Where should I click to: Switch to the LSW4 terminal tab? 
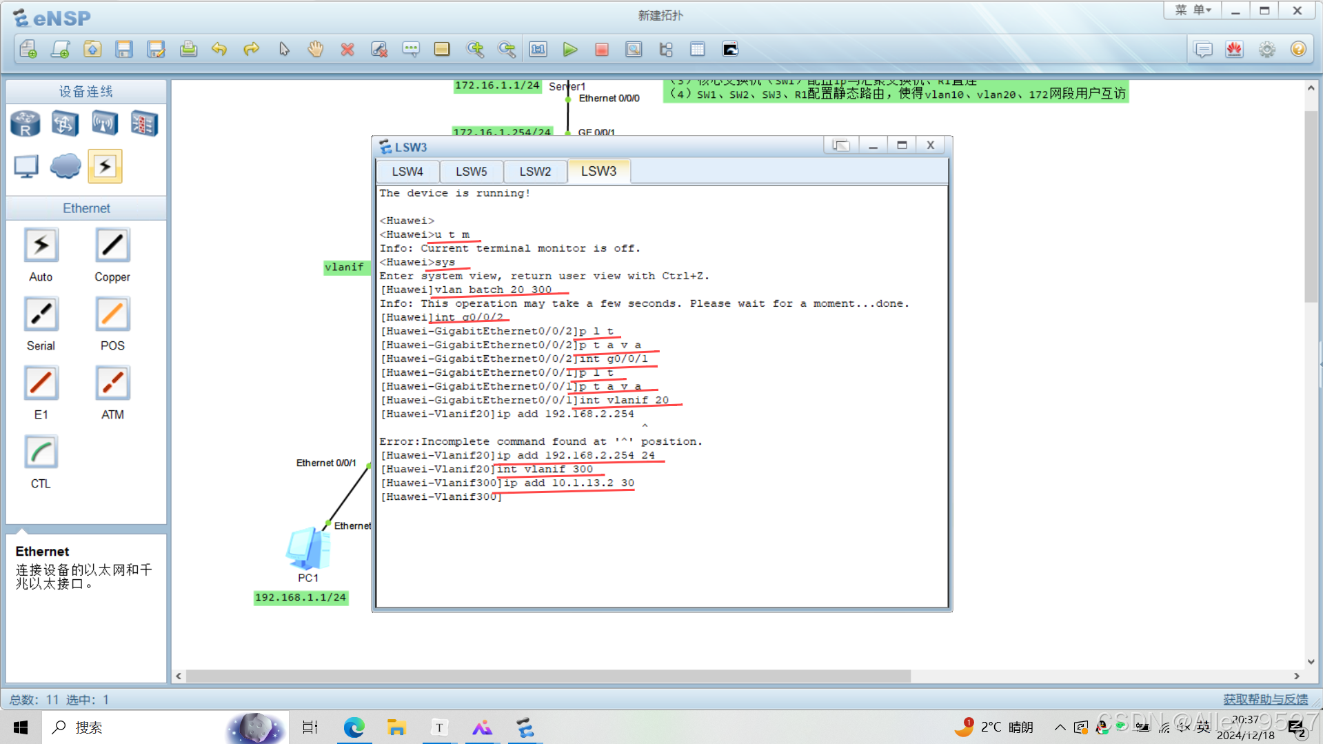tap(407, 172)
